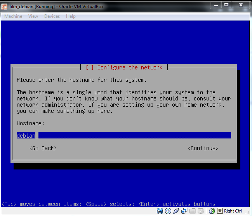The height and width of the screenshot is (216, 252).
Task: Click the Hostname input field containing debian
Action: (x=124, y=135)
